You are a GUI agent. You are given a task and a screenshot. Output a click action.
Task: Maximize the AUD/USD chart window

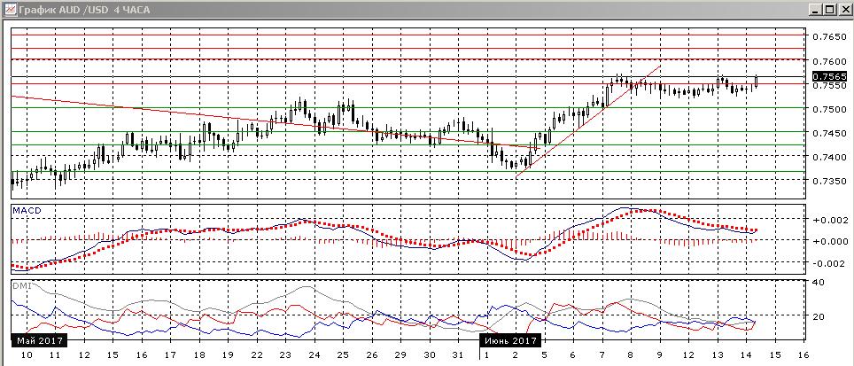point(830,9)
